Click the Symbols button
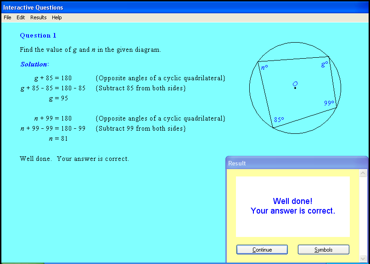370x264 pixels. [x=323, y=250]
